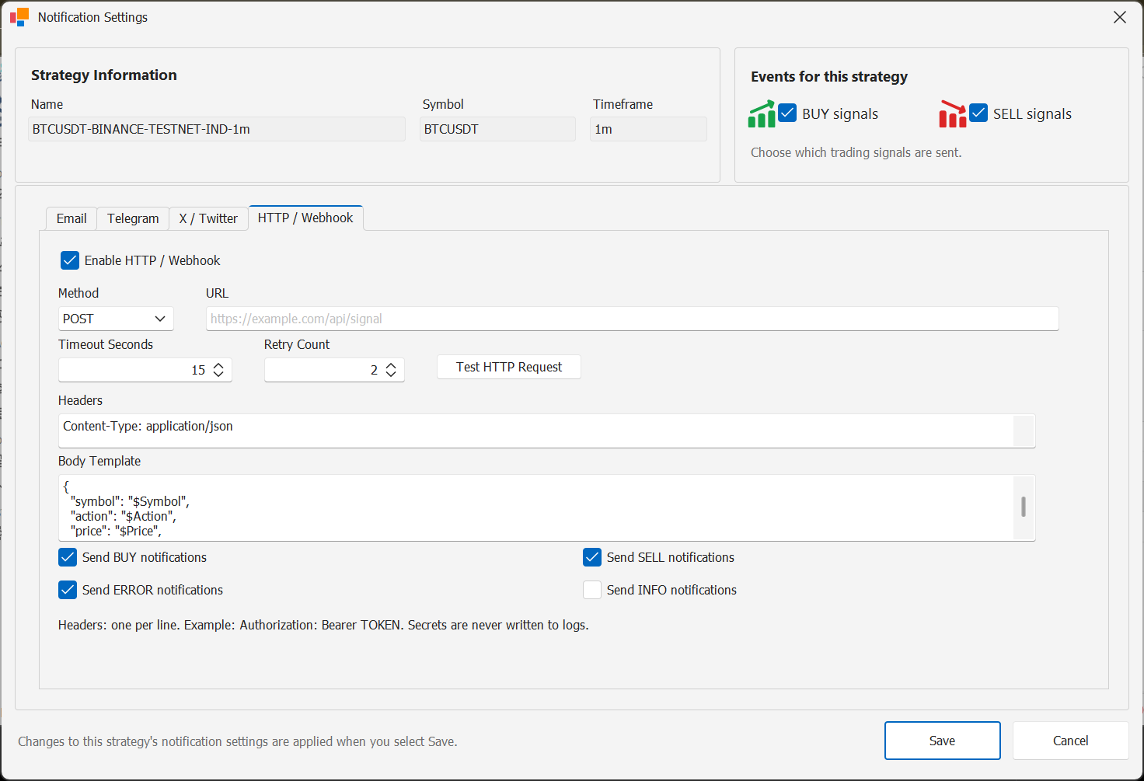
Task: Toggle Send ERROR notifications checkbox
Action: click(x=68, y=590)
